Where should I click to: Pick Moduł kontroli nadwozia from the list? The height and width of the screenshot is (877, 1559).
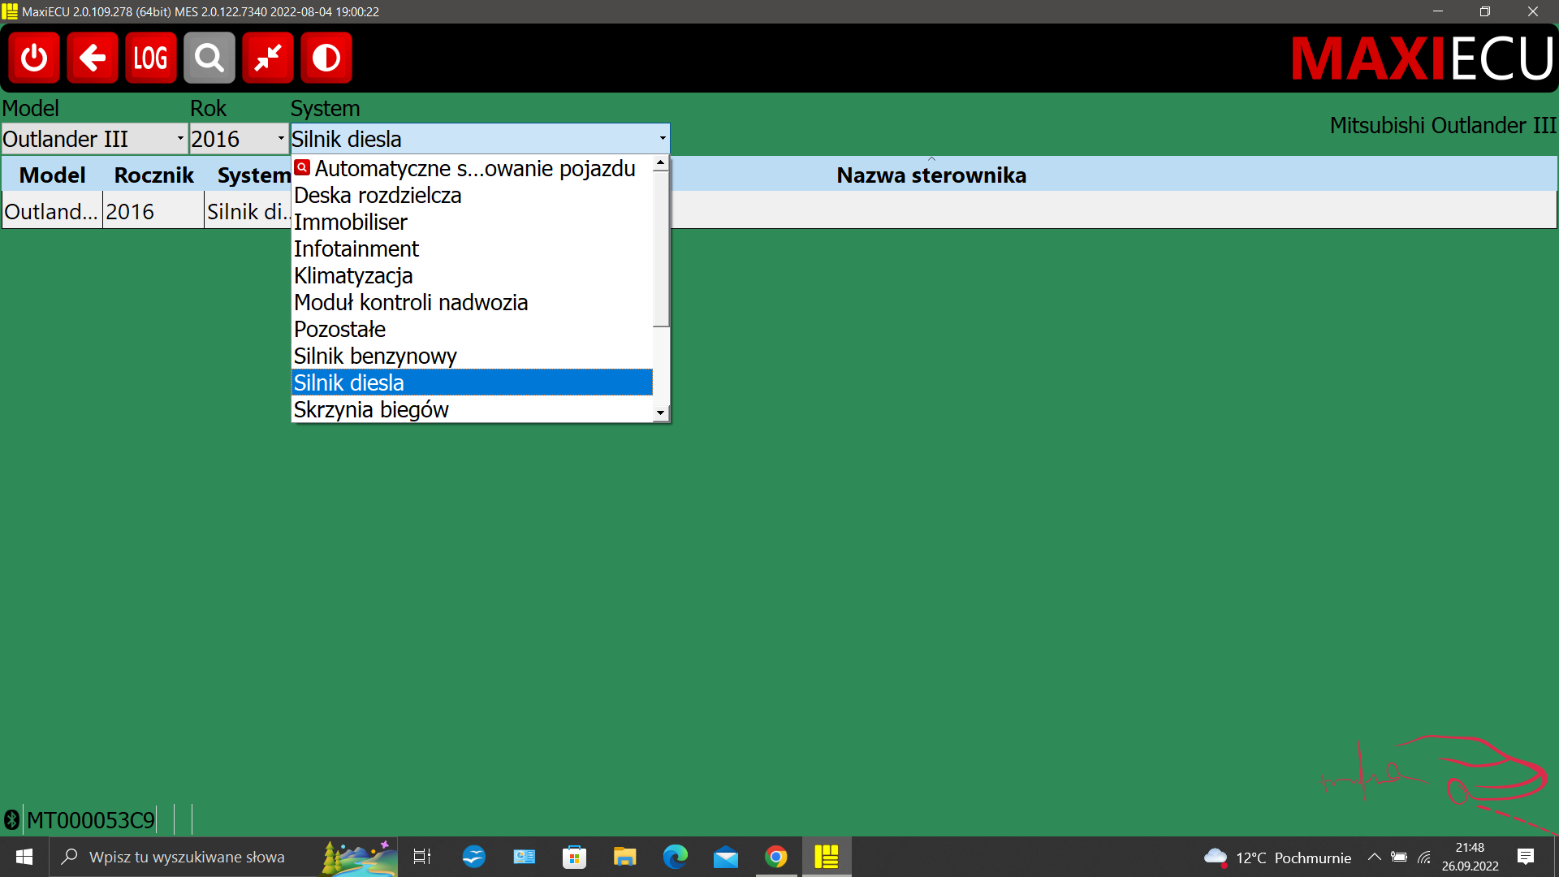pyautogui.click(x=472, y=302)
